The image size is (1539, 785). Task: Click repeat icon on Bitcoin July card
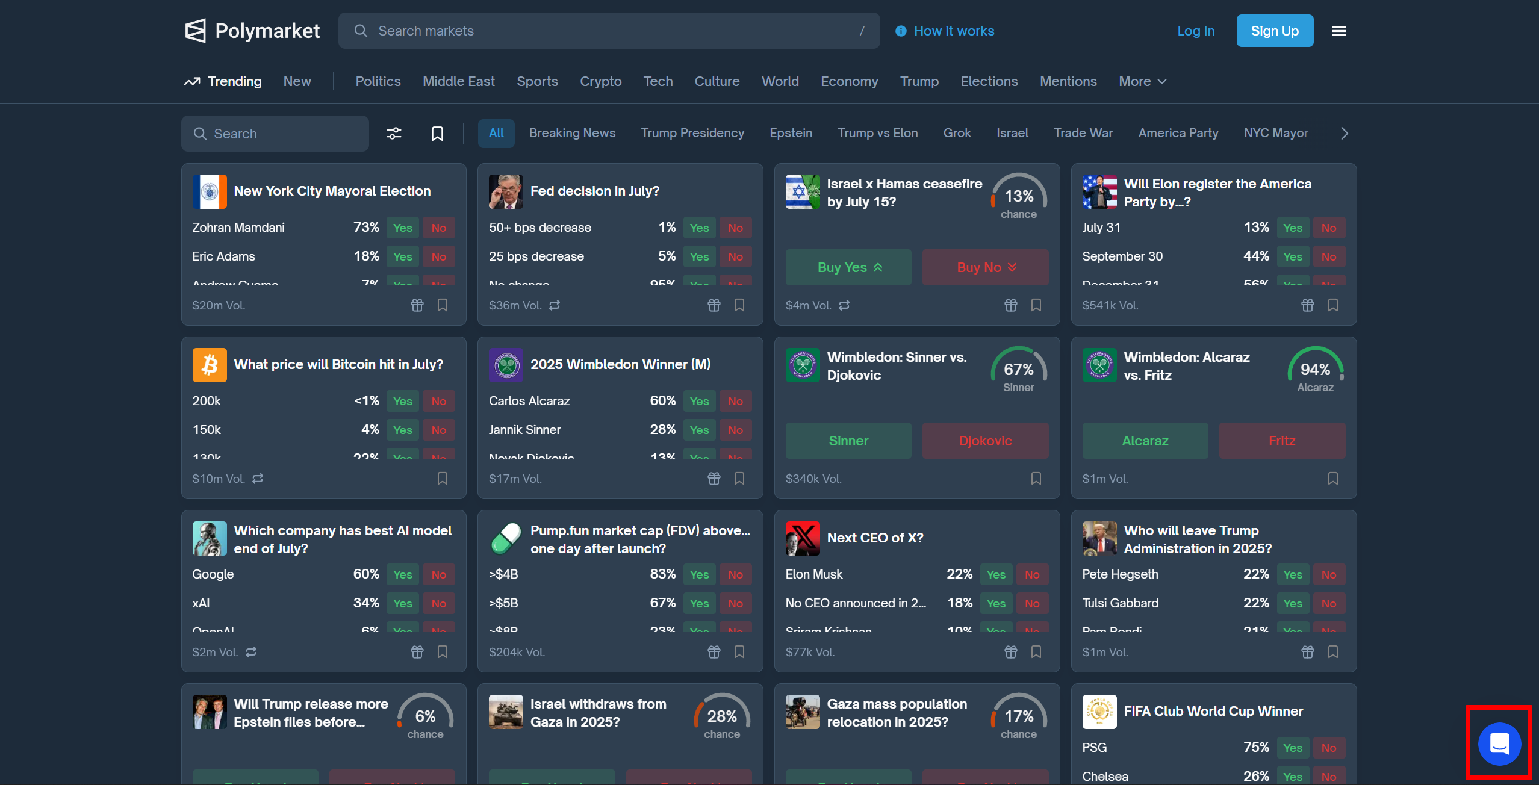(x=258, y=479)
